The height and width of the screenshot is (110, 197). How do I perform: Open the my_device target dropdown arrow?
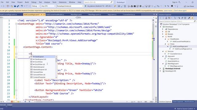coord(111,6)
